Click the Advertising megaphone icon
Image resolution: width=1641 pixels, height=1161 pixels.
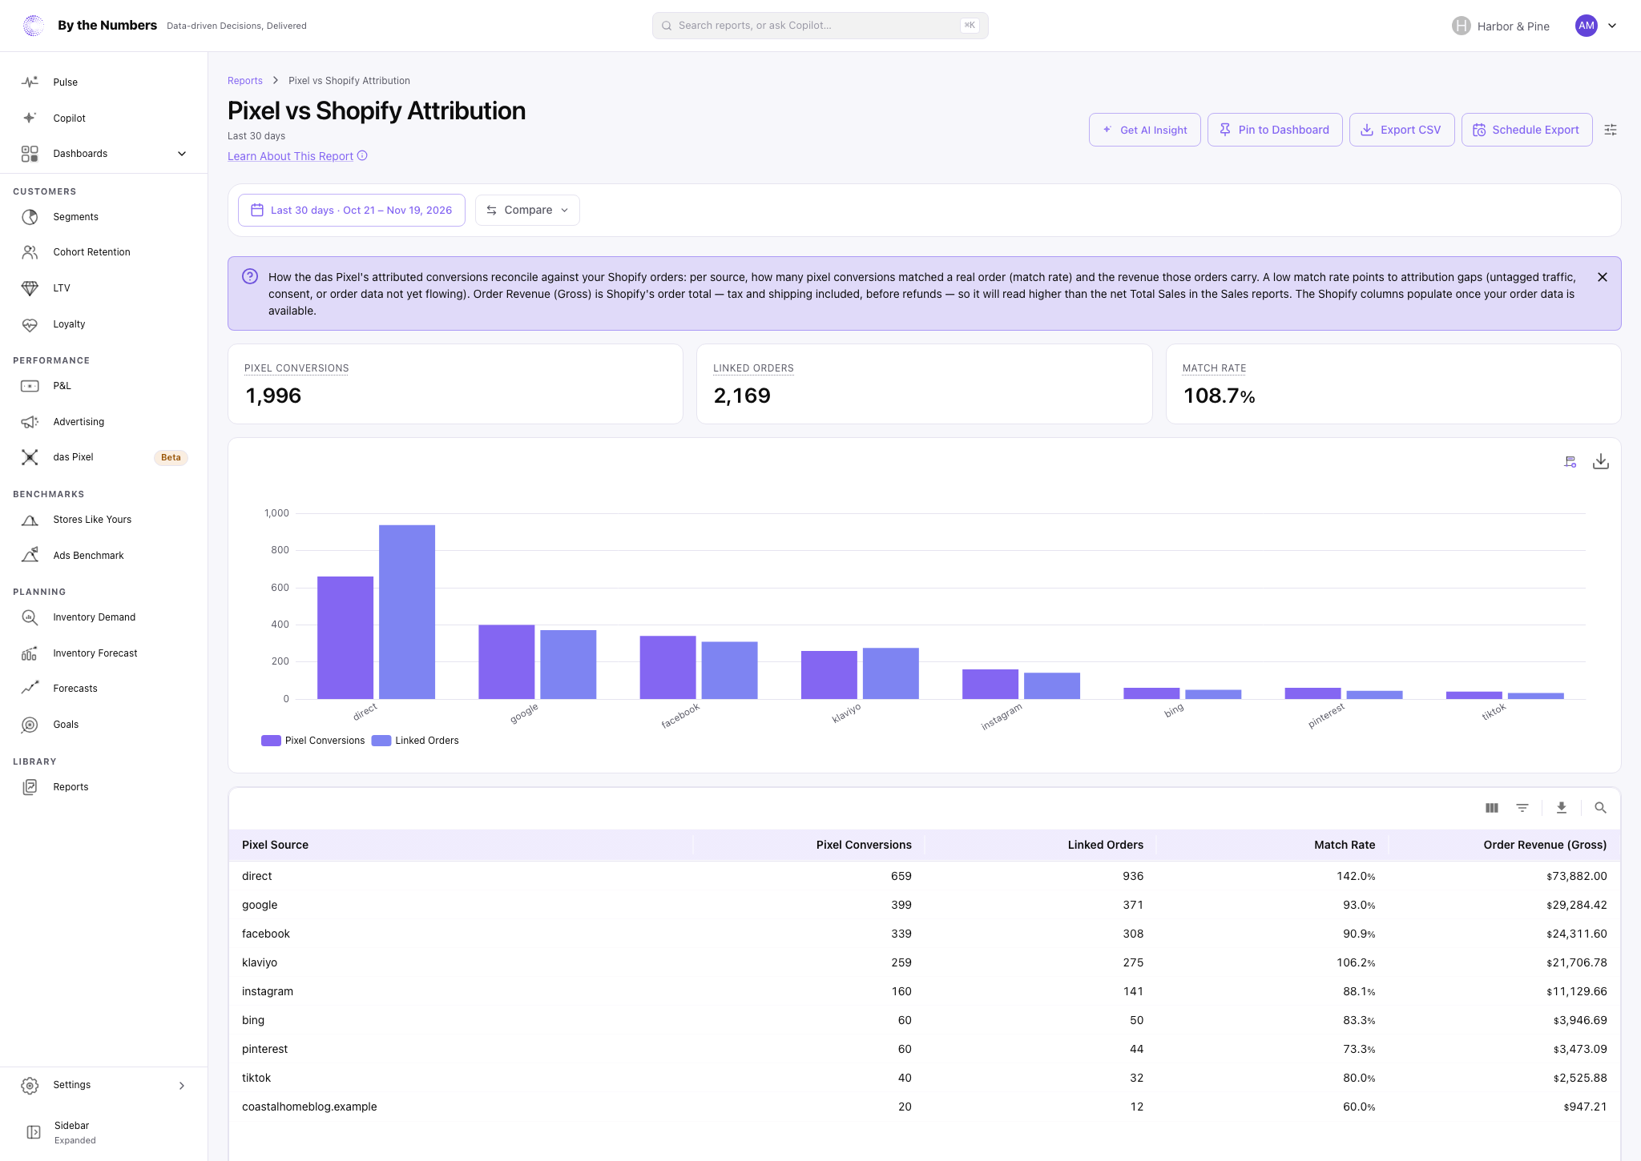tap(30, 422)
